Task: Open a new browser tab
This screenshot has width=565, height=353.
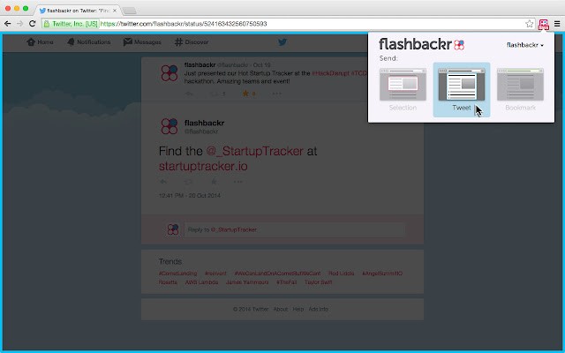Action: tap(129, 11)
